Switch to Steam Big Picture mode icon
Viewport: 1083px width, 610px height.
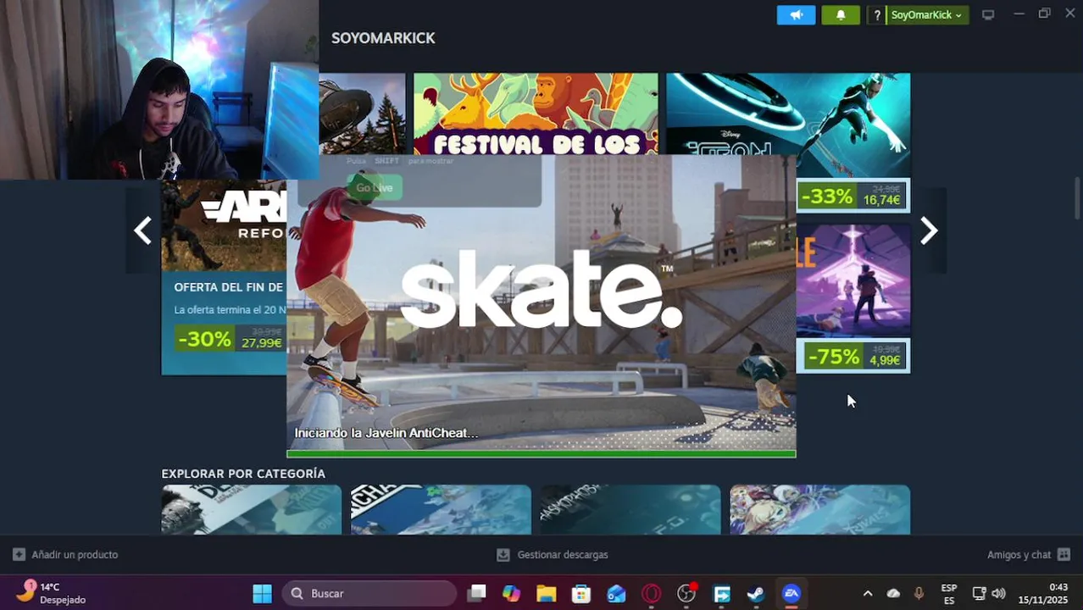click(x=988, y=15)
